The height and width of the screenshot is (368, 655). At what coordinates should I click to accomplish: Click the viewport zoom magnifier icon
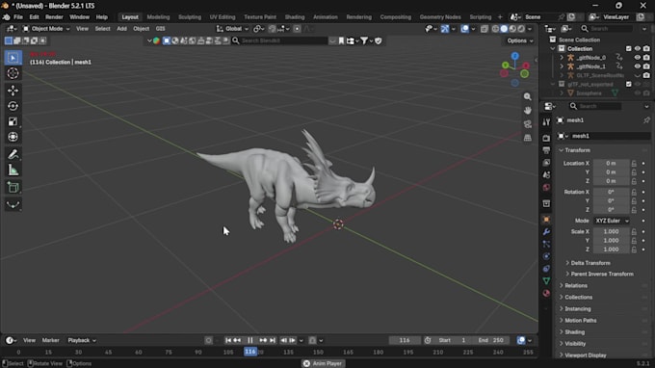[528, 97]
